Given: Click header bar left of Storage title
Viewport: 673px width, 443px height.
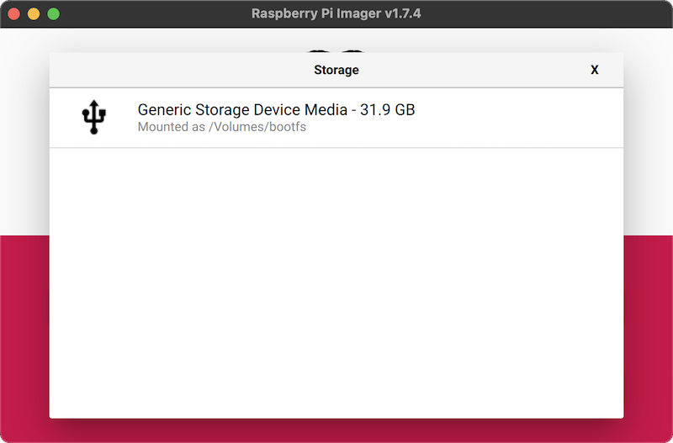Looking at the screenshot, I should [x=168, y=71].
